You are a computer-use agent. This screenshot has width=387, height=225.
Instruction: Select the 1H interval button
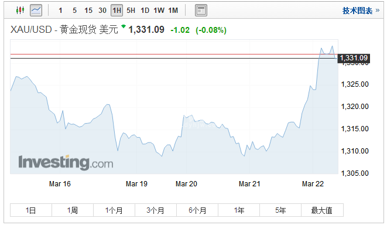click(x=117, y=11)
